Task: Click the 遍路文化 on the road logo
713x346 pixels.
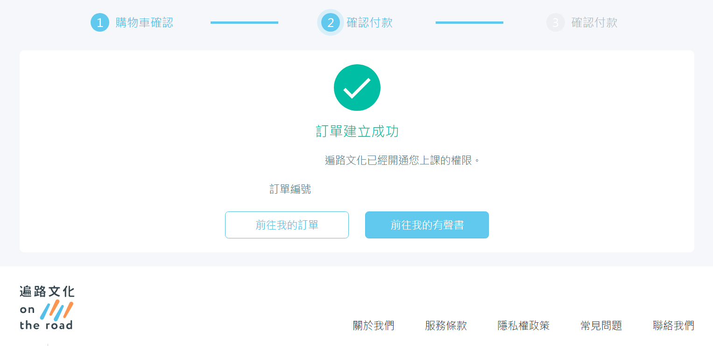Action: [47, 308]
